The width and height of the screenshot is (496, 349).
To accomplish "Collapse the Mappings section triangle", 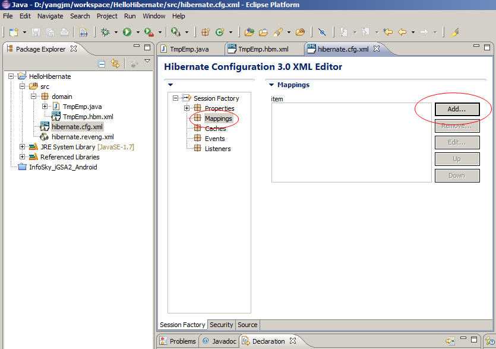I will 271,85.
